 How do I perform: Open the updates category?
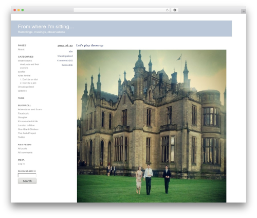(22, 91)
